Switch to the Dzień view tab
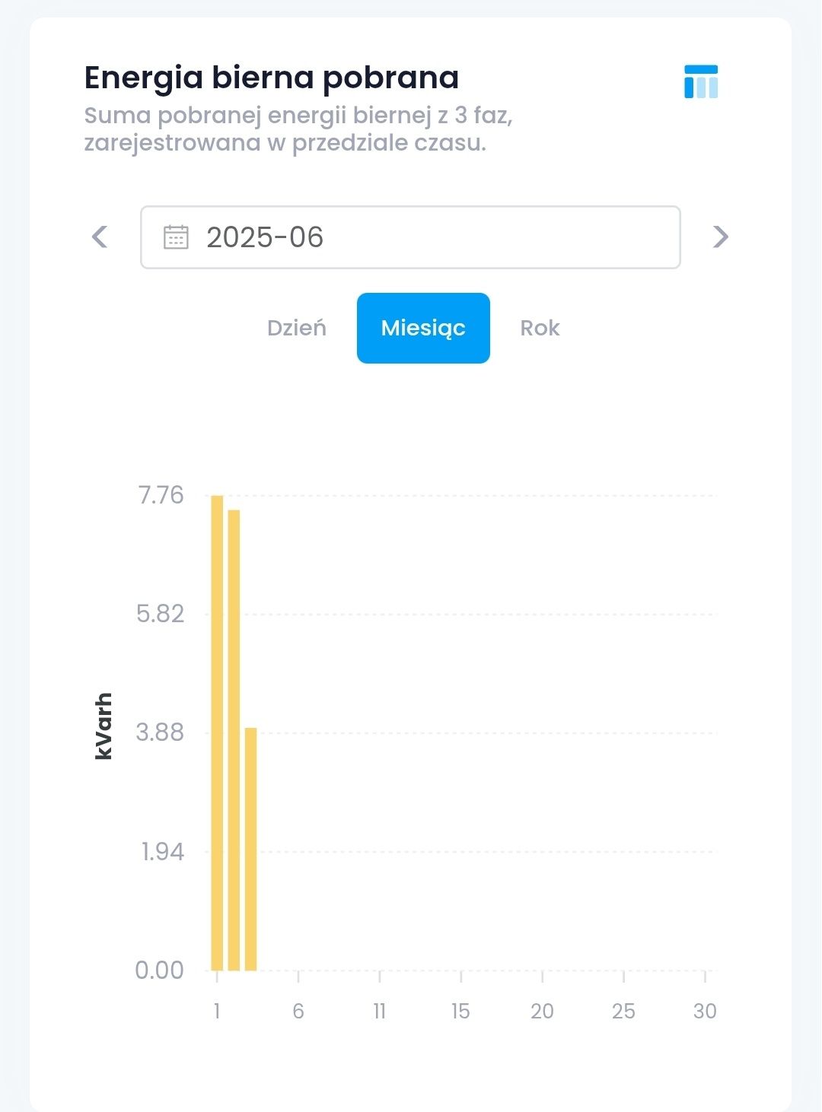The image size is (822, 1112). [x=296, y=328]
